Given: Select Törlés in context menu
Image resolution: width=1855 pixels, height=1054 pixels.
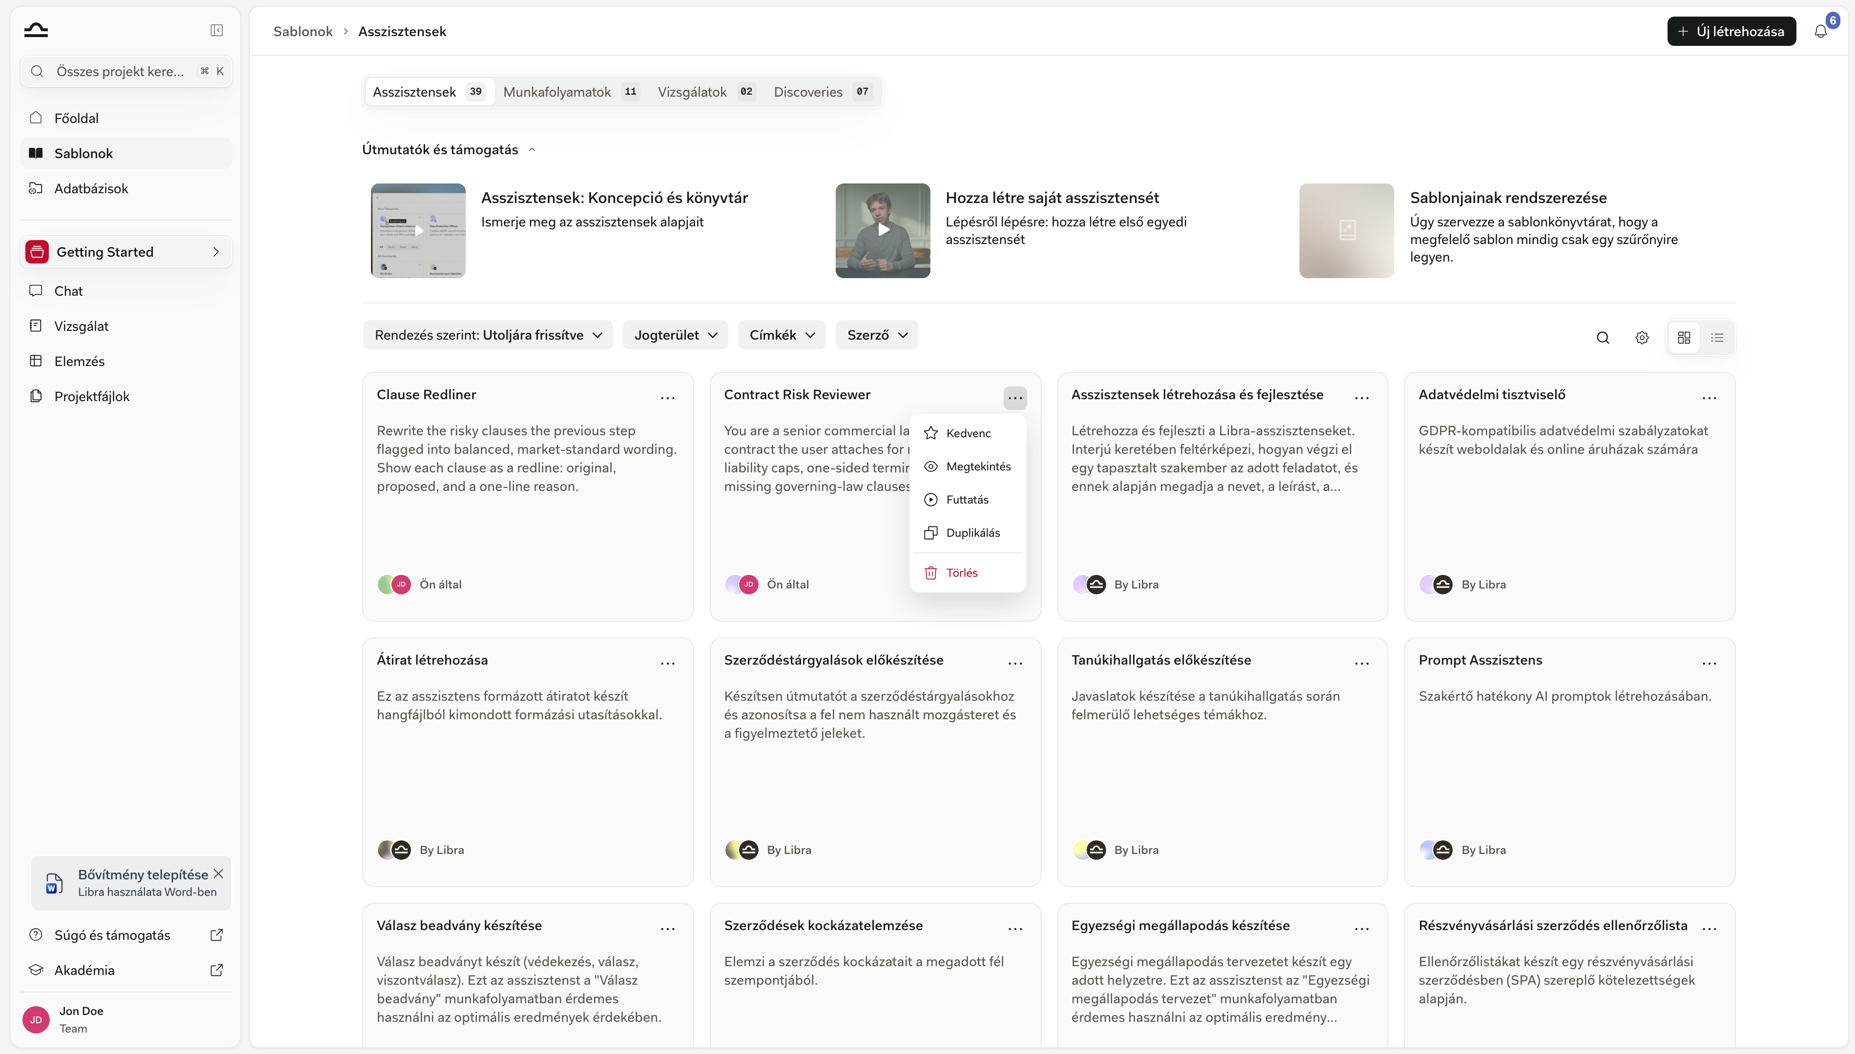Looking at the screenshot, I should point(968,572).
